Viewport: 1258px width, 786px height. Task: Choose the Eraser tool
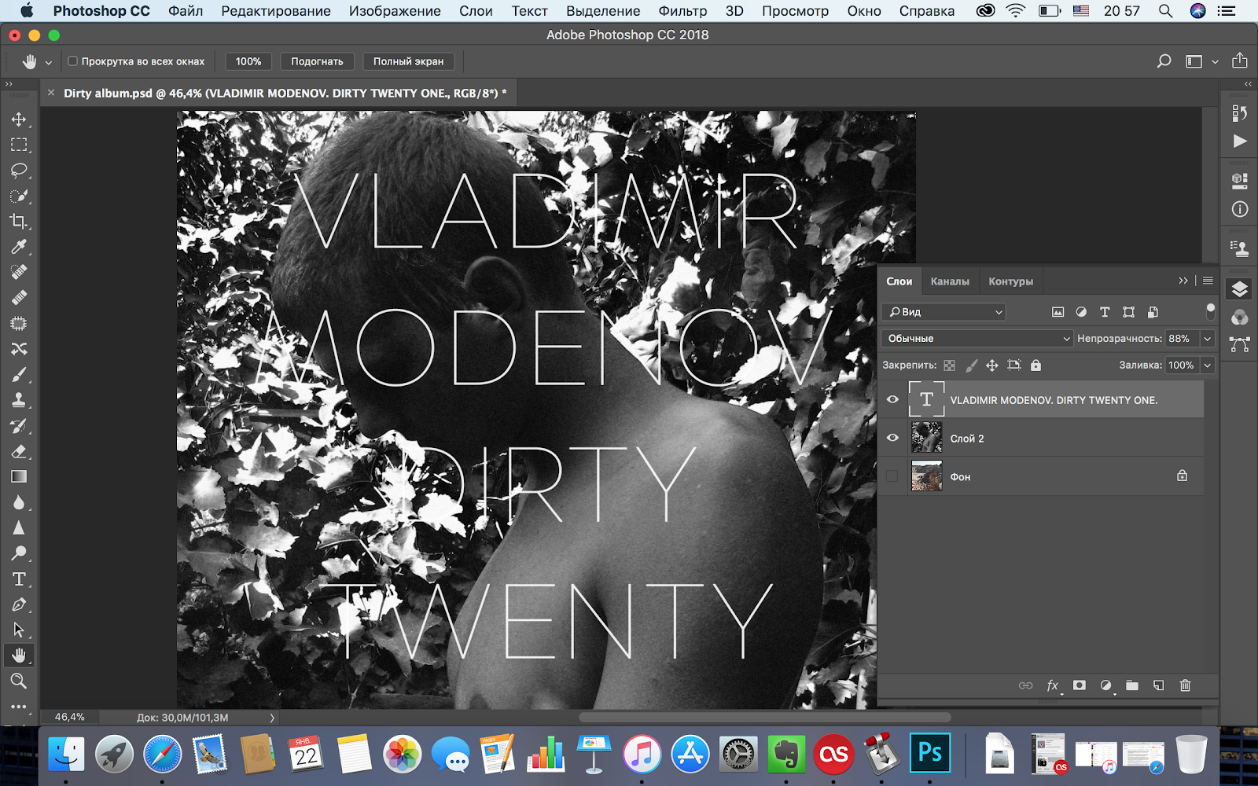click(x=19, y=451)
